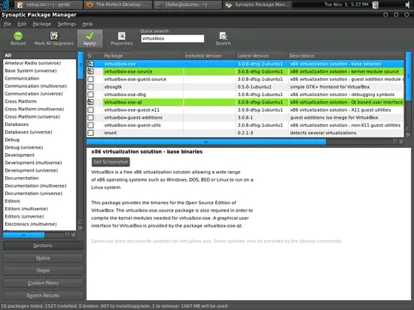This screenshot has width=414, height=310.
Task: Click the category list scroll-down arrow
Action: point(81,228)
